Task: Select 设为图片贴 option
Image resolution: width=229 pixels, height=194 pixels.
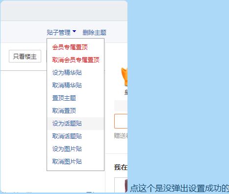Action: pos(67,149)
